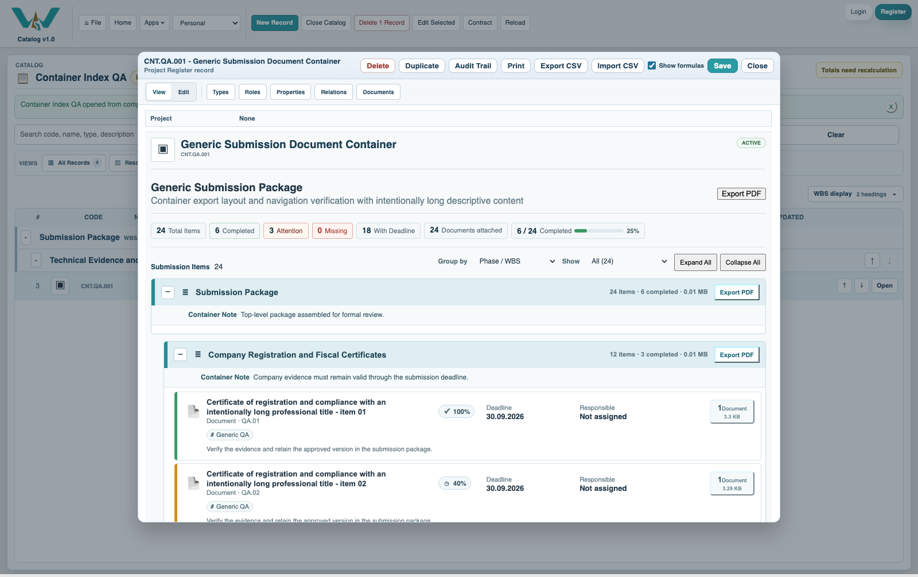The height and width of the screenshot is (577, 918).
Task: Click the 3 Attention filter chip
Action: (286, 231)
